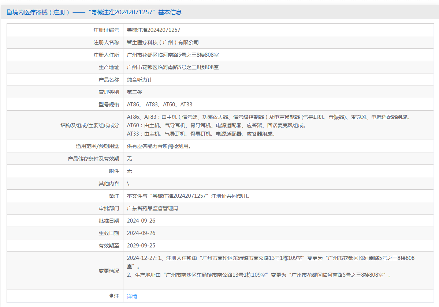
Task: Click the 附件 value 无
Action: click(129, 171)
